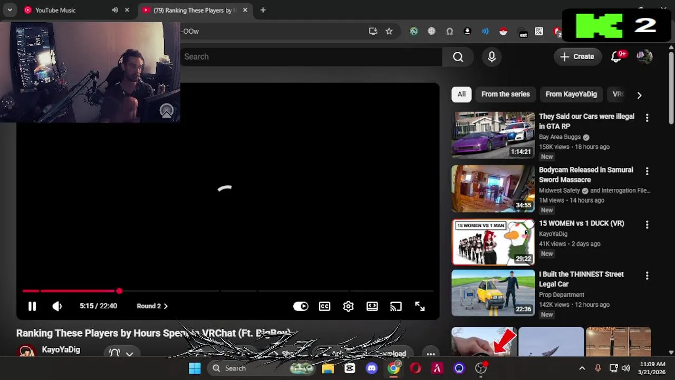This screenshot has width=675, height=380.
Task: Open OBS Studio from the taskbar
Action: tap(481, 368)
